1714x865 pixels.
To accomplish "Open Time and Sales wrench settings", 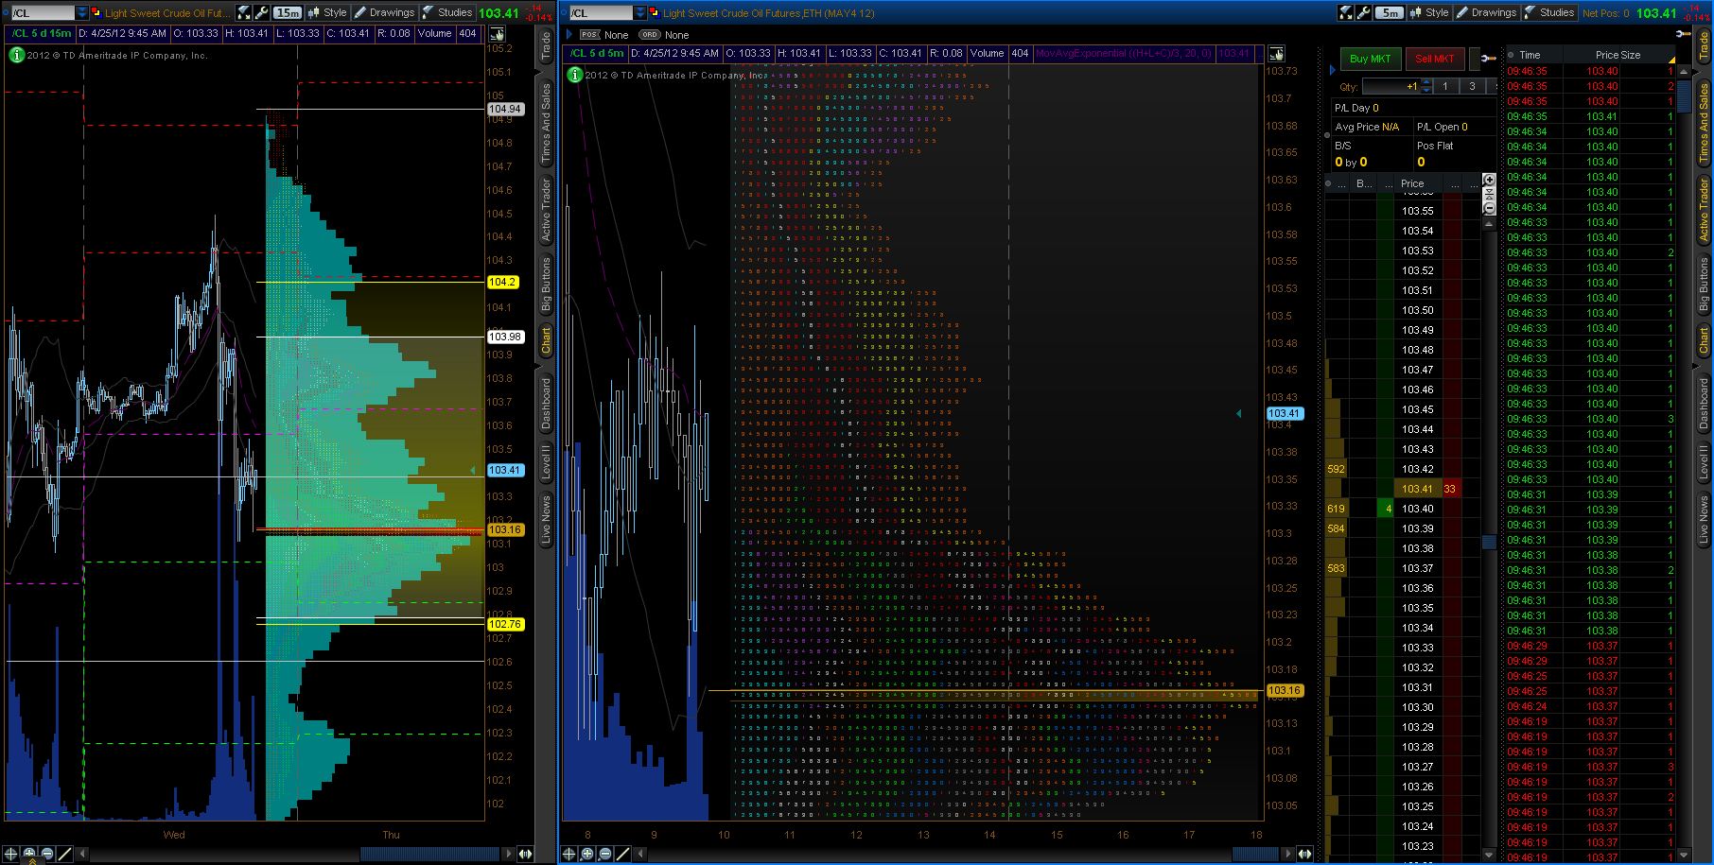I will click(1684, 34).
